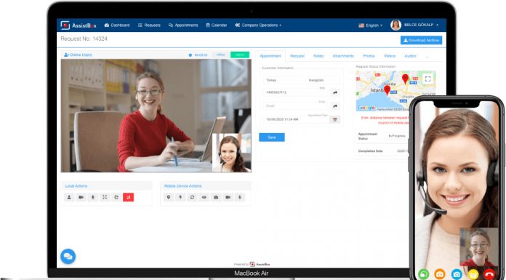Toggle the eye icon in Mobile Device Actions

tap(204, 197)
